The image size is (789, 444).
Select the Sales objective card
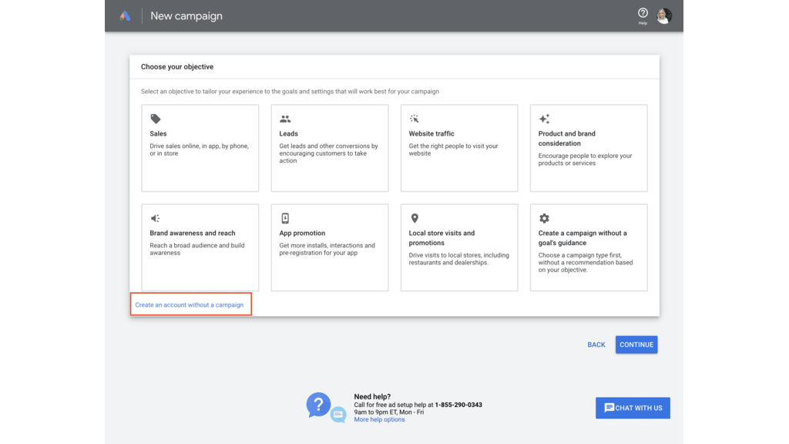200,148
